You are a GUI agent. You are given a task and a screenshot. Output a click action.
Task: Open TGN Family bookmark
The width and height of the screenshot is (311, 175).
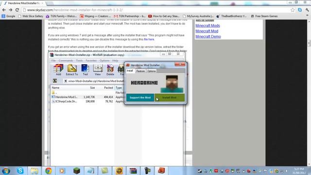[x=61, y=16]
